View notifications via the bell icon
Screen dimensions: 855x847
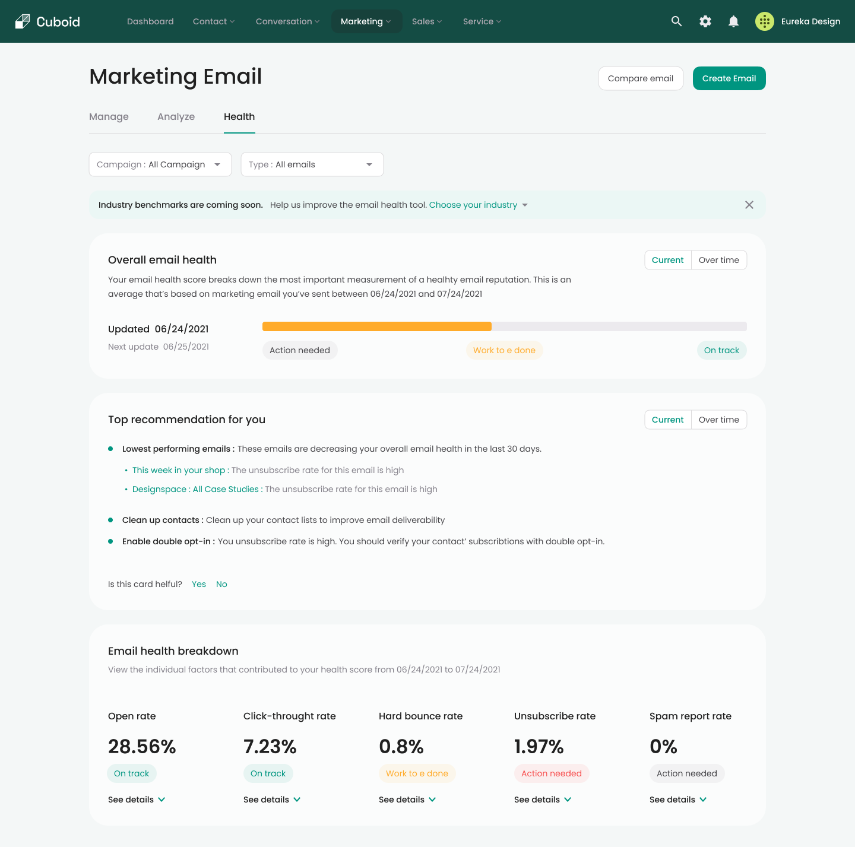click(x=733, y=21)
